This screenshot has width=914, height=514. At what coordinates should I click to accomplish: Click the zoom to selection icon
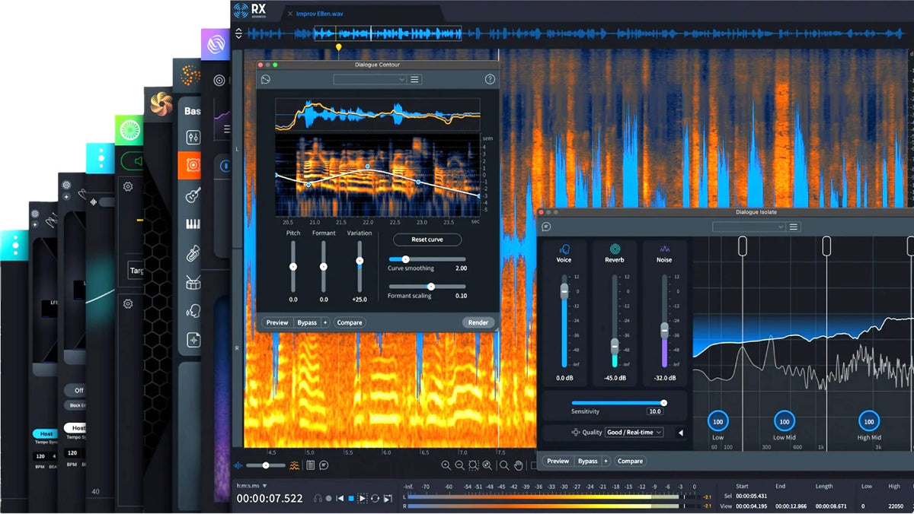tap(473, 465)
